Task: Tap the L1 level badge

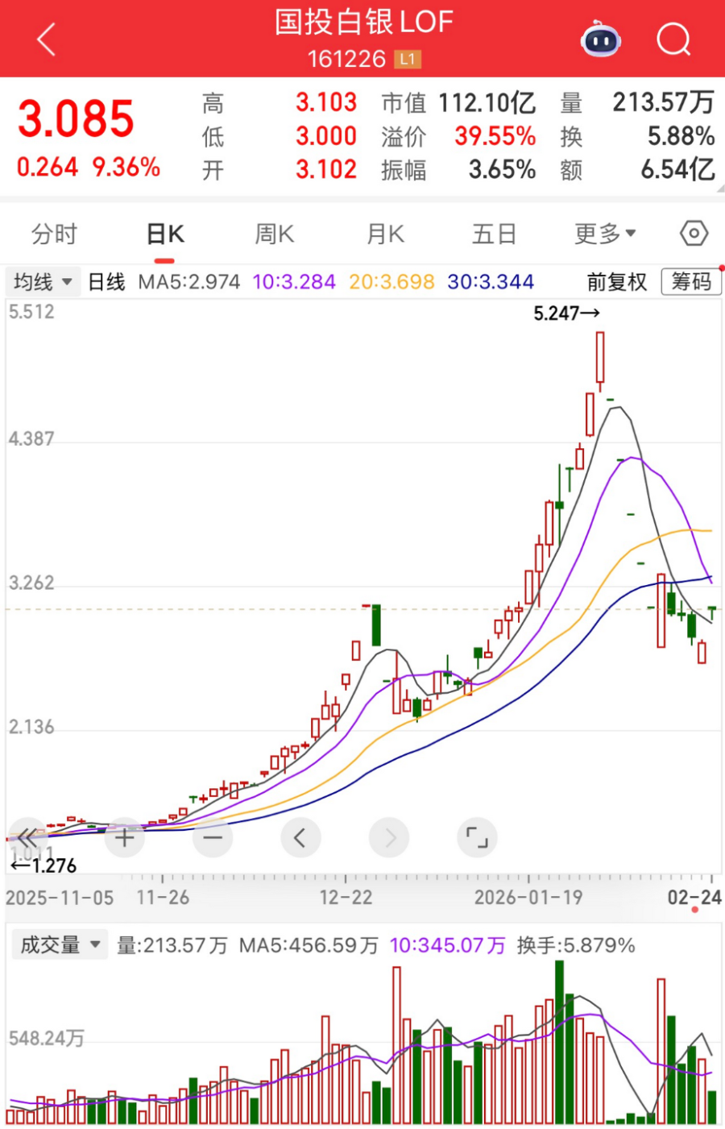Action: coord(408,59)
